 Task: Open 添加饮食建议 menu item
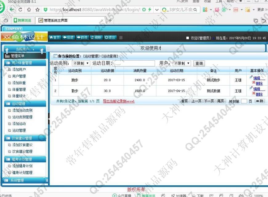pyautogui.click(x=22, y=145)
